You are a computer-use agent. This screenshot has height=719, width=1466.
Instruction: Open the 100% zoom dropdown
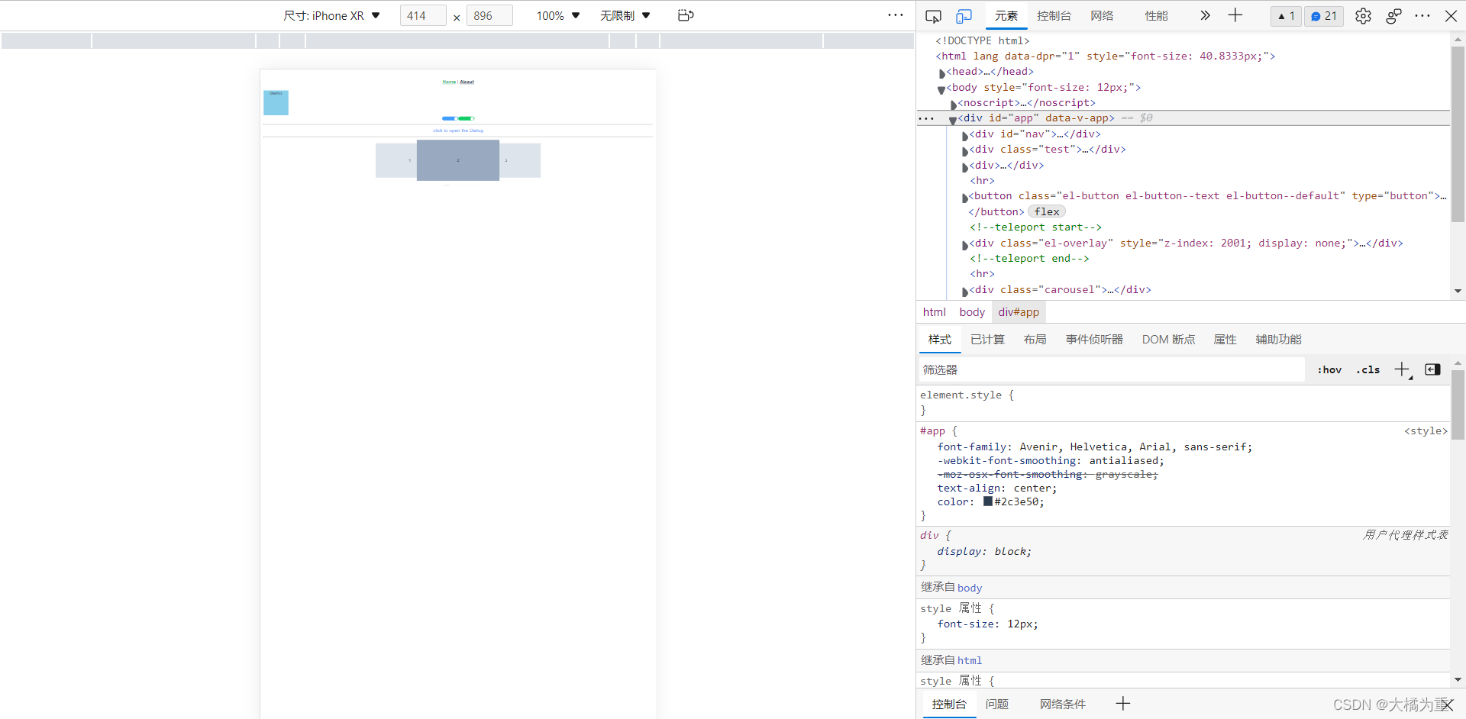point(558,15)
